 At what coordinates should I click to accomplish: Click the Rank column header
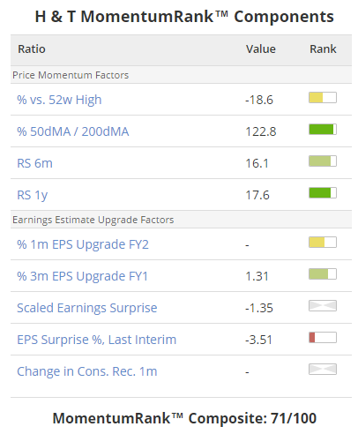323,49
